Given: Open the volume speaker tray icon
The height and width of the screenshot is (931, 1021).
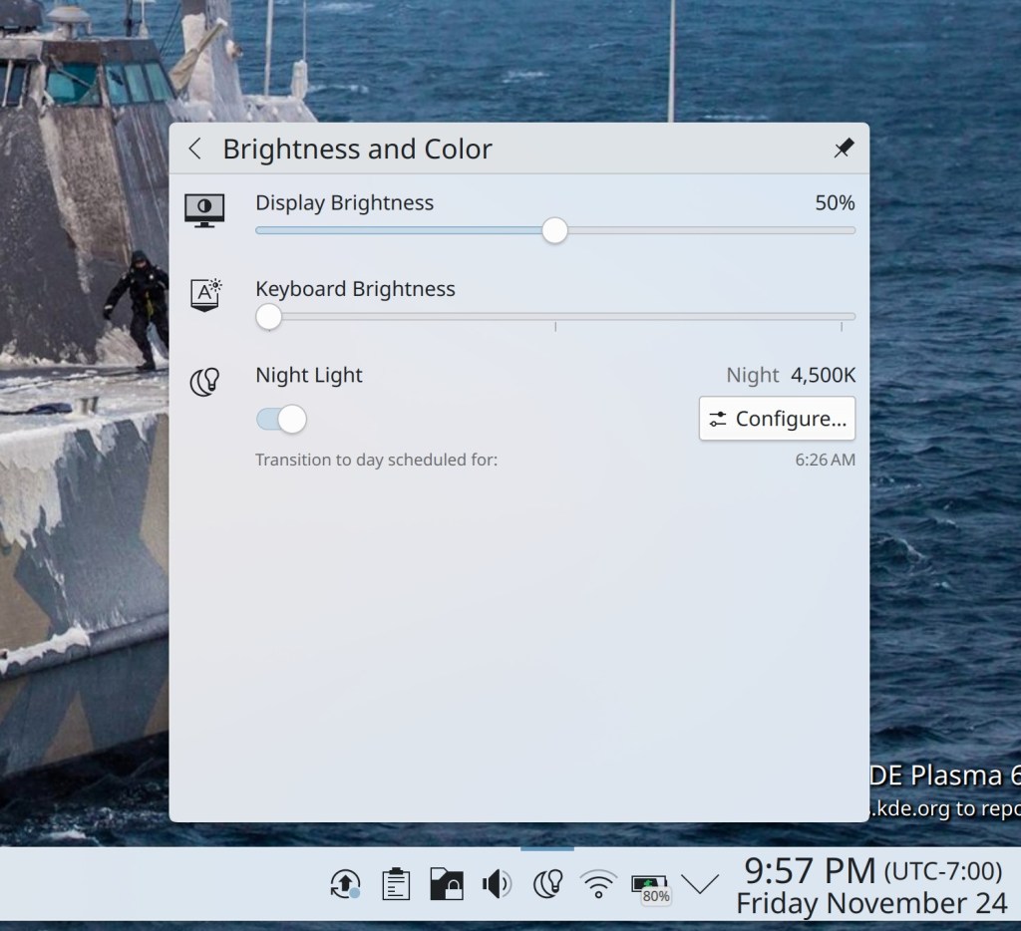Looking at the screenshot, I should [x=497, y=883].
